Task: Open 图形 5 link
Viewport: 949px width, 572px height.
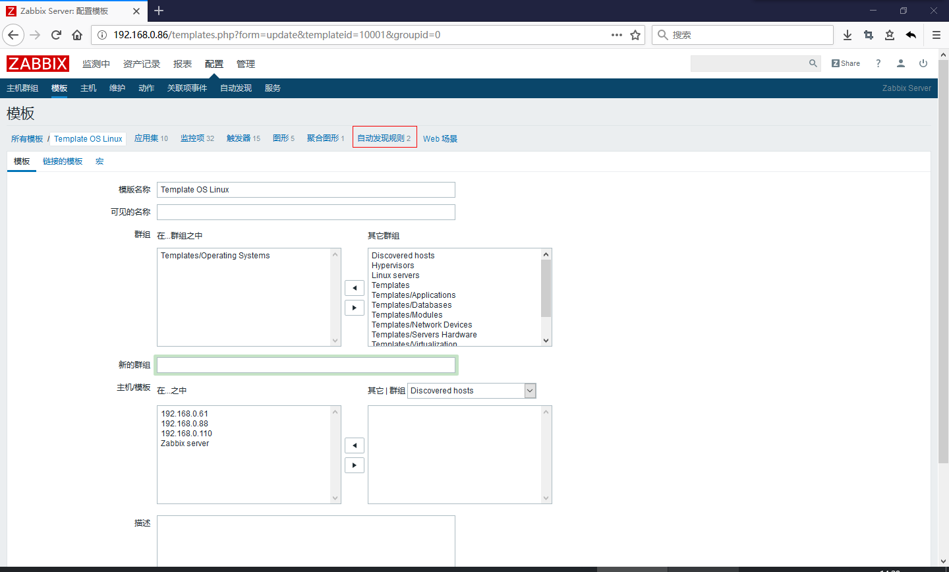Action: pyautogui.click(x=283, y=138)
